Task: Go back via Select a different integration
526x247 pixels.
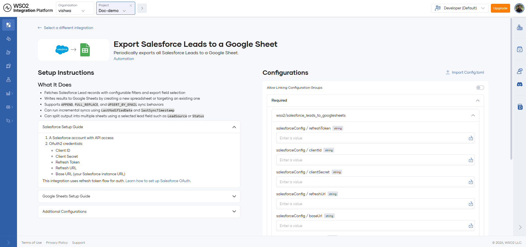Action: click(x=66, y=28)
